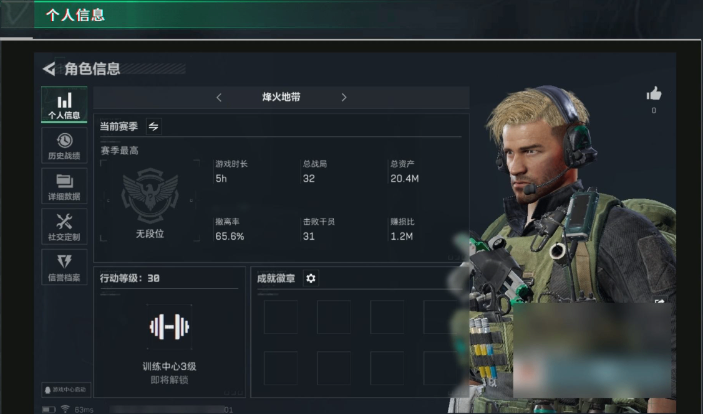Select the 详细数据 sidebar icon
Image resolution: width=703 pixels, height=414 pixels.
(x=64, y=186)
